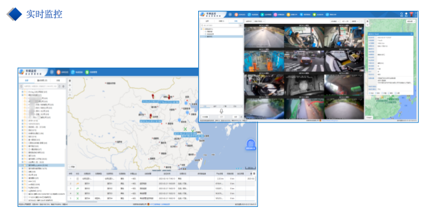
Task: Click the green X status icon in table row 5
Action: [x=77, y=198]
